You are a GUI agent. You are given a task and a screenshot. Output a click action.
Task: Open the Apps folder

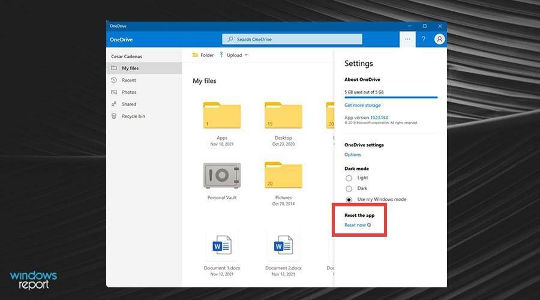point(222,115)
